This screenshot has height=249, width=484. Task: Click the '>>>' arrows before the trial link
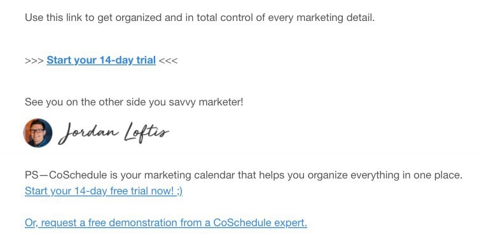(34, 60)
